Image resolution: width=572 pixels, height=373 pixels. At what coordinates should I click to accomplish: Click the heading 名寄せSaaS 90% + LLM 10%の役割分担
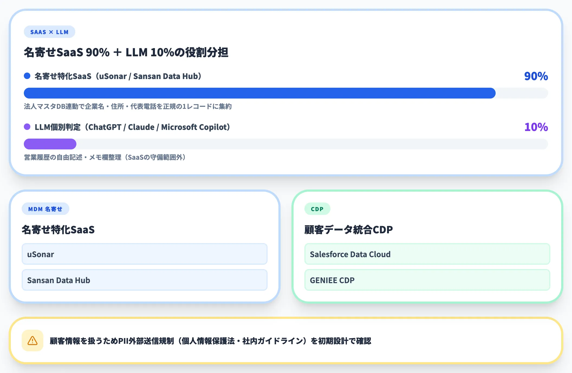tap(126, 52)
